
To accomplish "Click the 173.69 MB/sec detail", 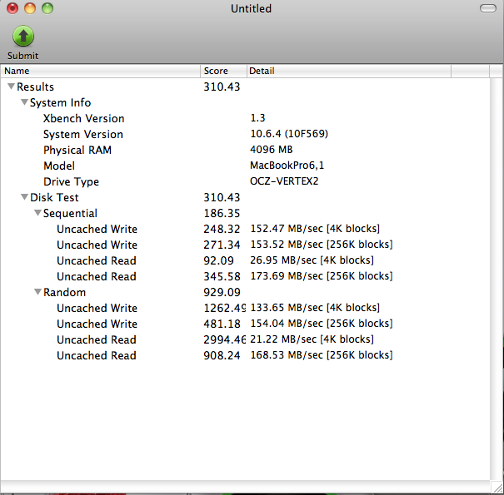I will tap(322, 275).
